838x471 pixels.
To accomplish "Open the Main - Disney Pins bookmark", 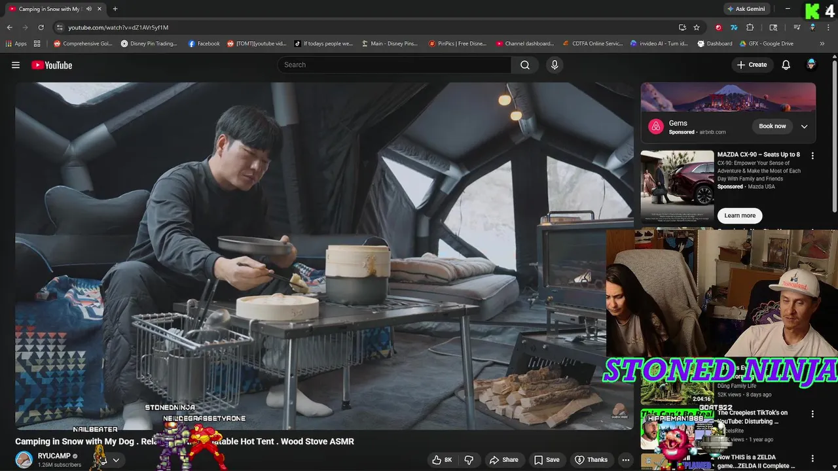I will [390, 44].
